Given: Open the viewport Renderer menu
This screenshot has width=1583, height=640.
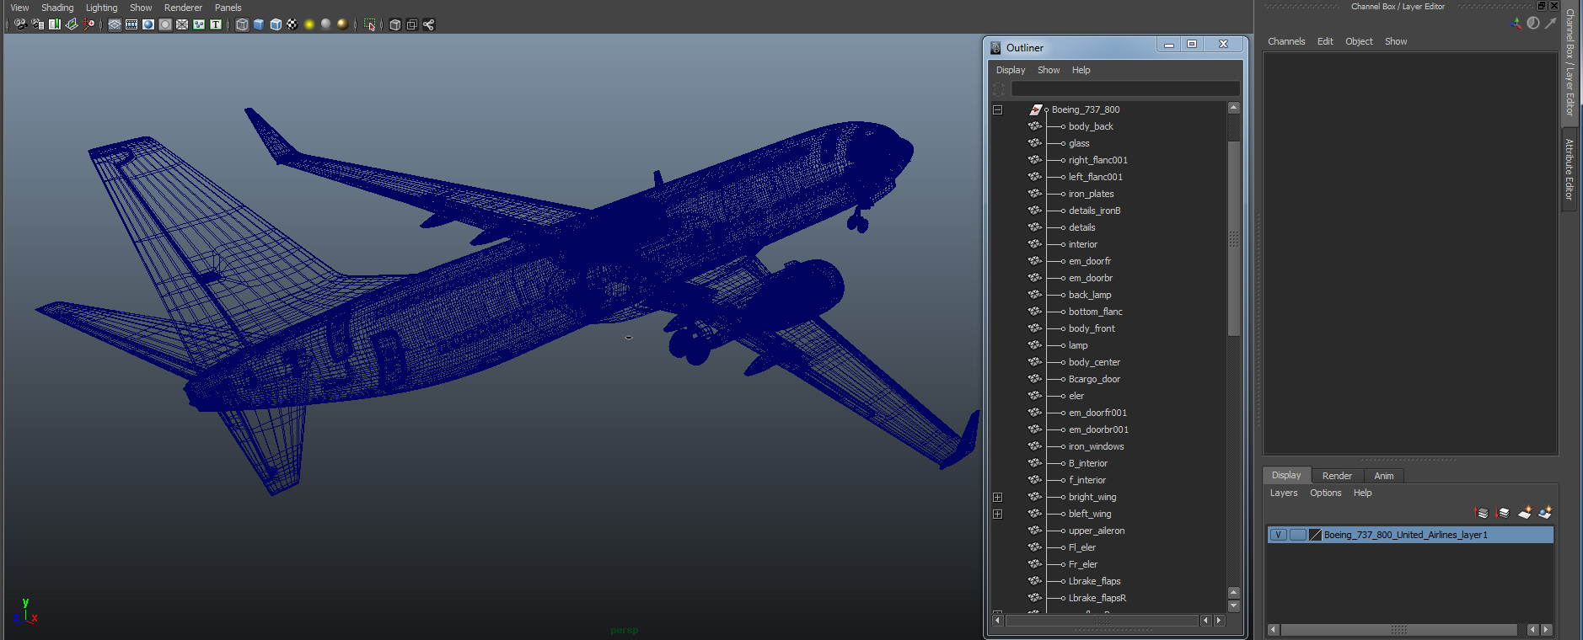Looking at the screenshot, I should [183, 8].
